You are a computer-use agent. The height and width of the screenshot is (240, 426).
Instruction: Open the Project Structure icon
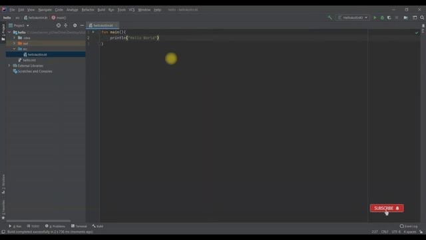tap(405, 18)
